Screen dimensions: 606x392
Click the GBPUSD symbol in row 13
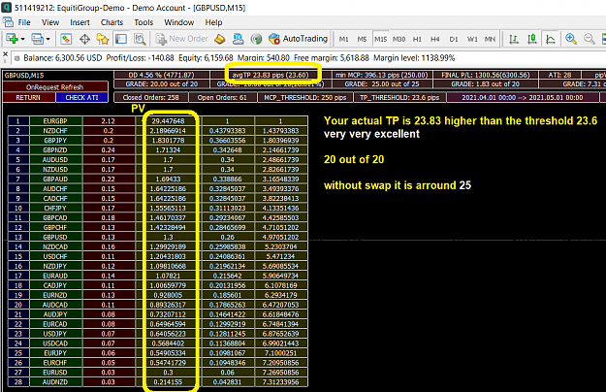55,237
